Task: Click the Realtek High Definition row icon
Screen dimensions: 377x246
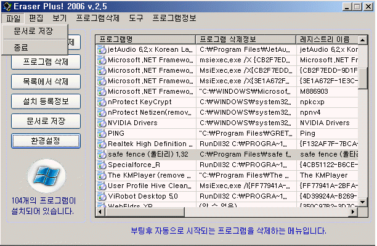Action: [x=102, y=144]
